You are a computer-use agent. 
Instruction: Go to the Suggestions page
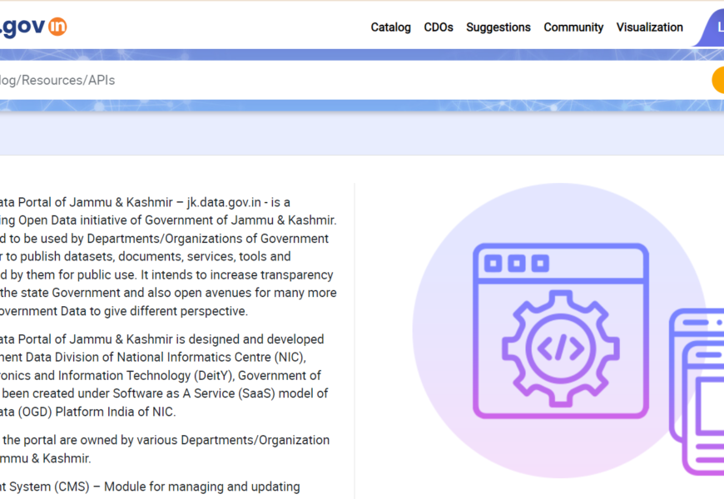click(x=498, y=27)
